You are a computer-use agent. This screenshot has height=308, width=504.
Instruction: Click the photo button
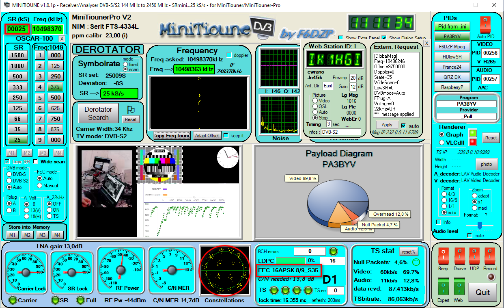point(487,164)
